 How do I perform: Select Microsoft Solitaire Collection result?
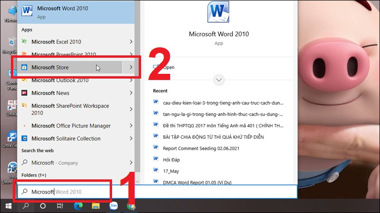point(66,139)
